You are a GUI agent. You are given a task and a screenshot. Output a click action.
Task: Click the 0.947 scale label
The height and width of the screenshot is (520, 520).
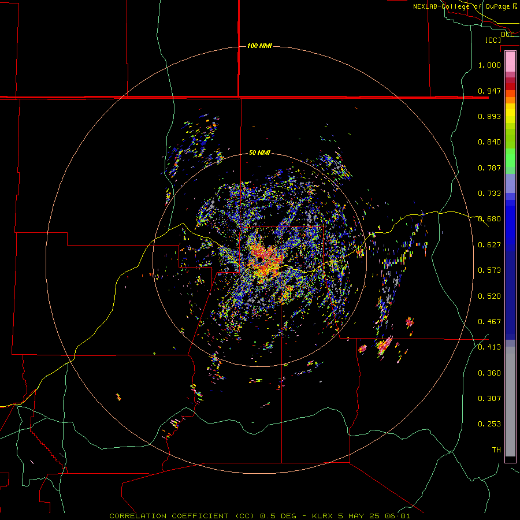[489, 91]
